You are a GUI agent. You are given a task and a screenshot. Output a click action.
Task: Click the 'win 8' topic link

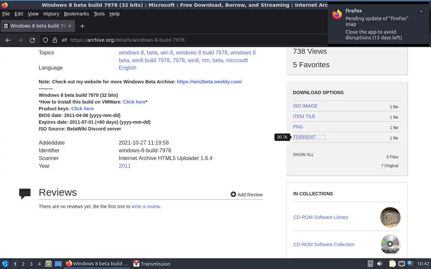tap(167, 52)
